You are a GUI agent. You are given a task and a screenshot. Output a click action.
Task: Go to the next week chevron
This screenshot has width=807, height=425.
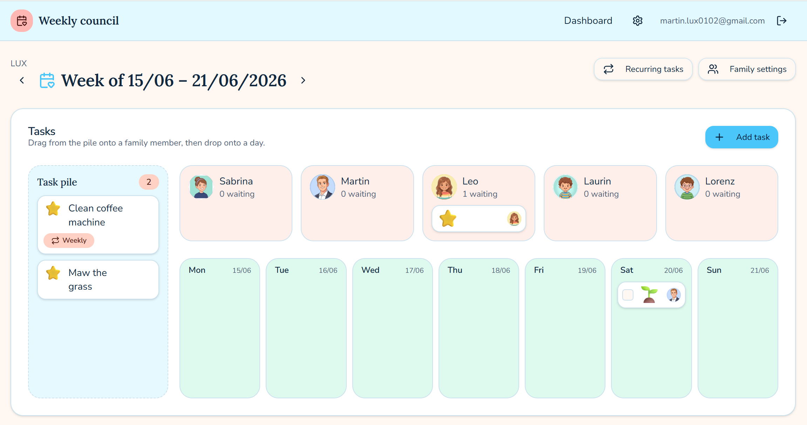click(303, 80)
